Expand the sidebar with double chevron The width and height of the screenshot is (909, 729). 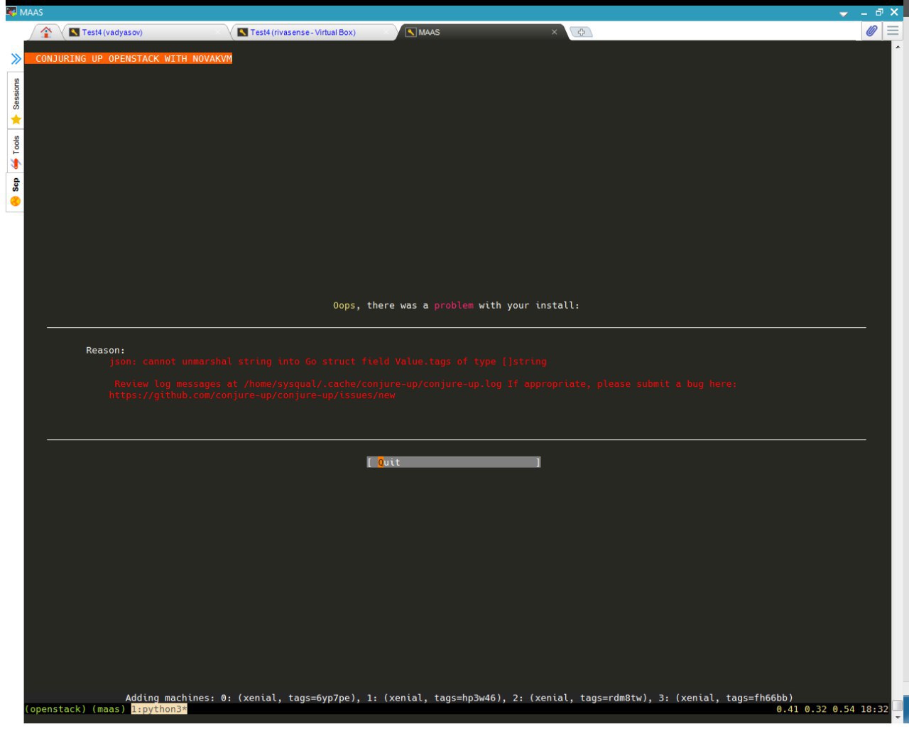click(16, 59)
